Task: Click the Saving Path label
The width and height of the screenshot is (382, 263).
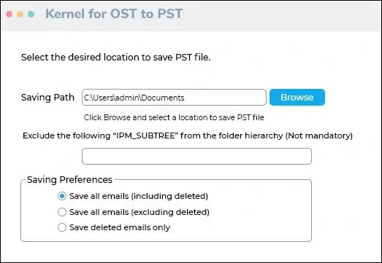Action: click(47, 97)
